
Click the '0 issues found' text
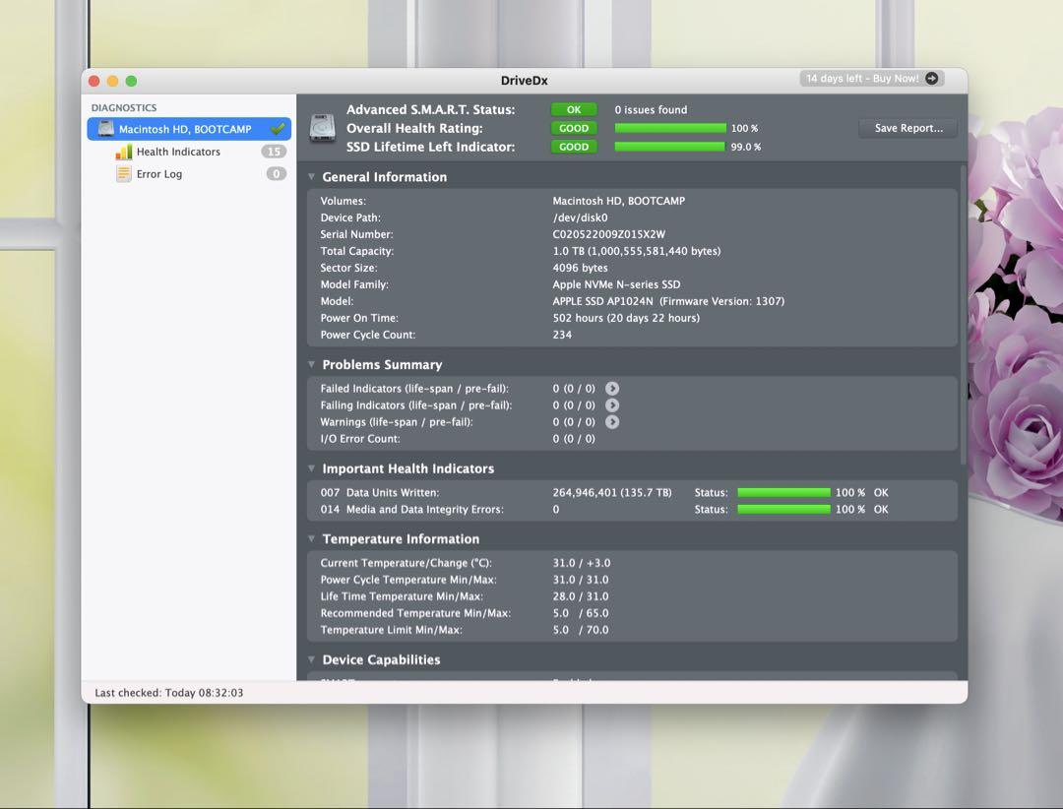(651, 110)
